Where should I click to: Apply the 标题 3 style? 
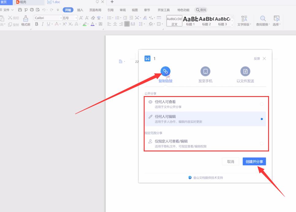coord(222,21)
